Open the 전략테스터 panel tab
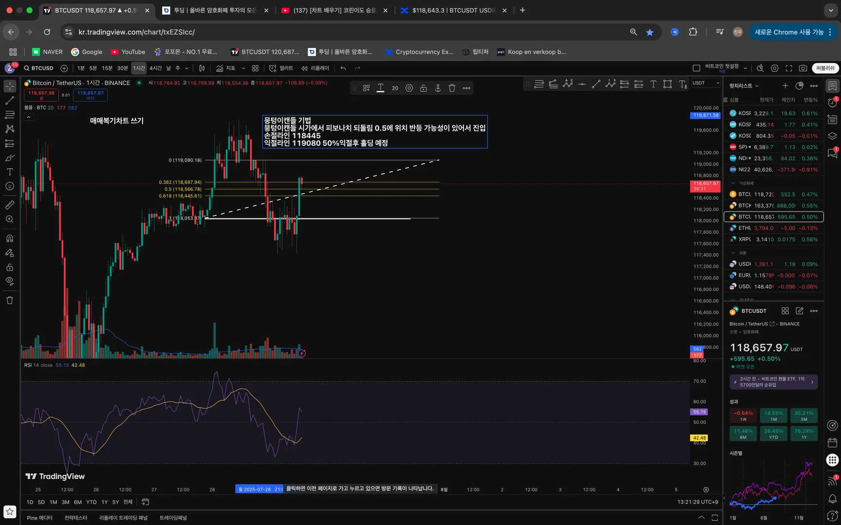 point(76,518)
